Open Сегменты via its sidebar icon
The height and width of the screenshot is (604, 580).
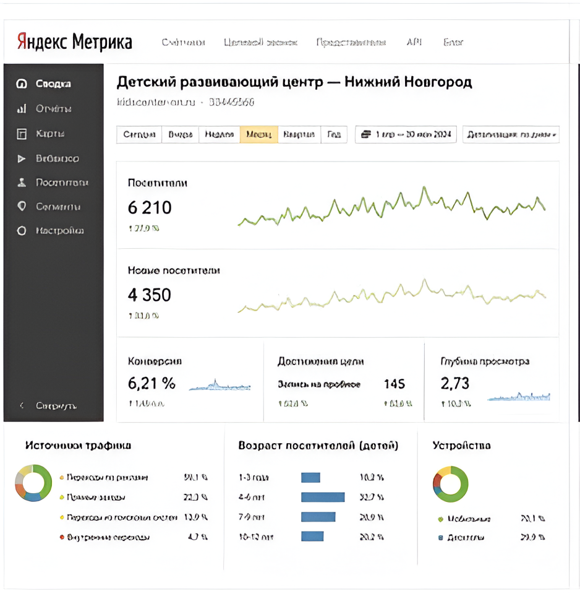(x=22, y=207)
